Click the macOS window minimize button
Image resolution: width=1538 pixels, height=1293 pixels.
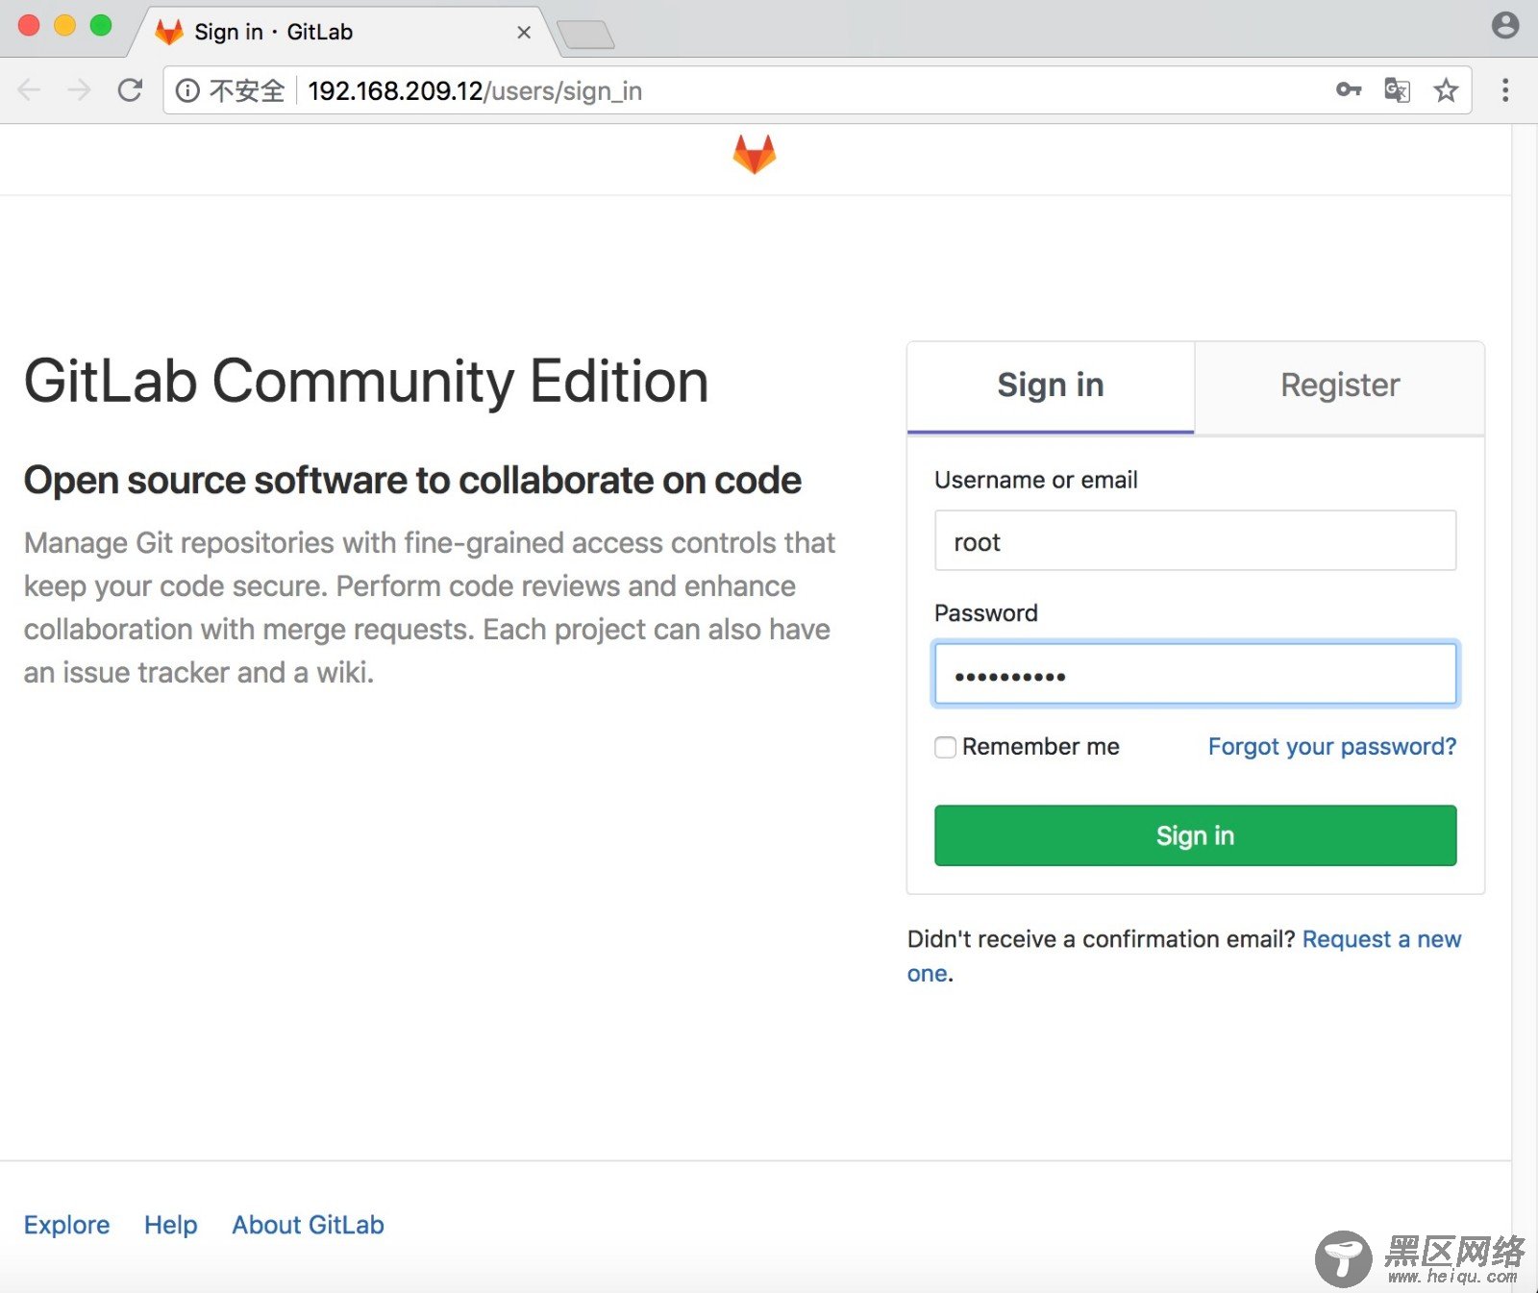(x=65, y=26)
